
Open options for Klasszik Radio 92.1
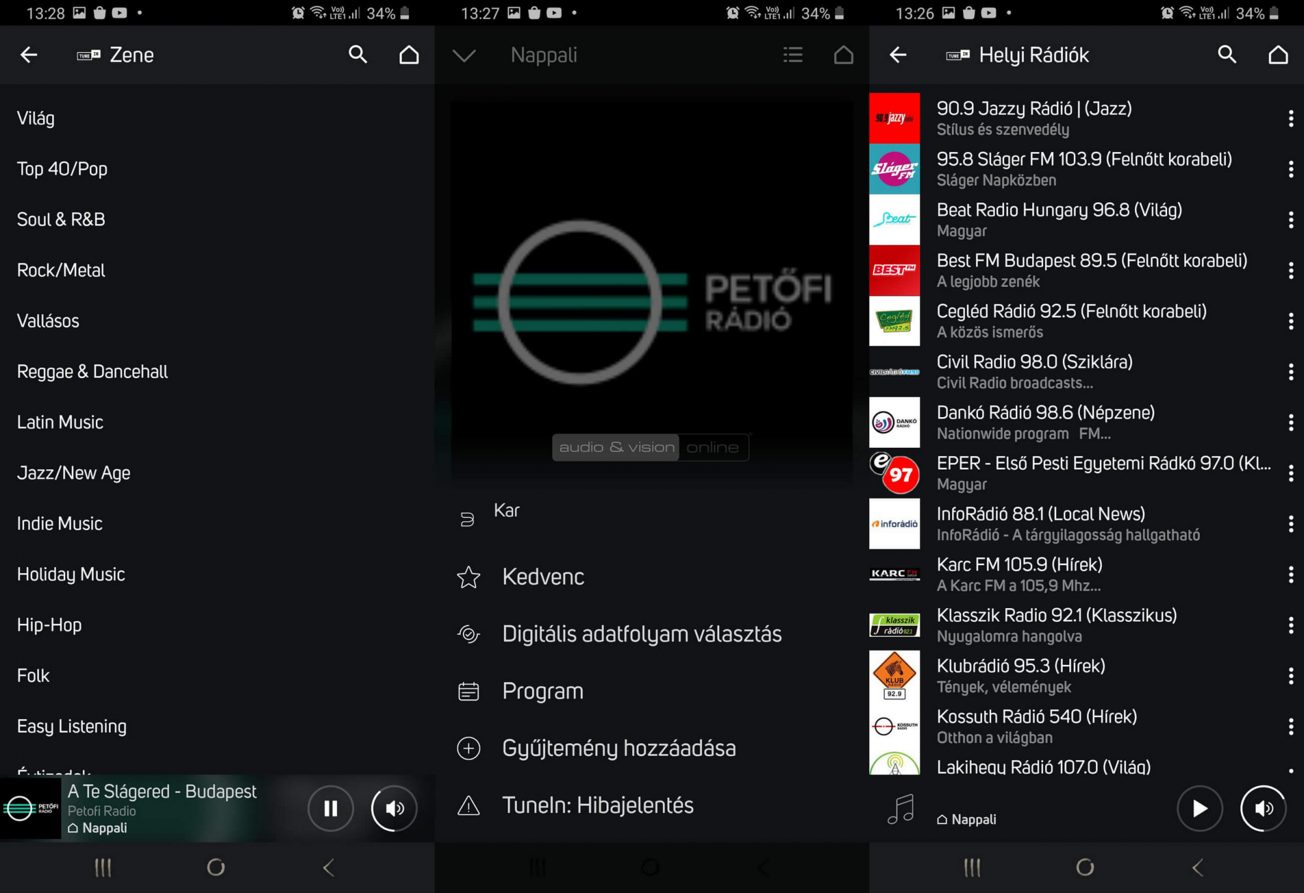pos(1291,625)
